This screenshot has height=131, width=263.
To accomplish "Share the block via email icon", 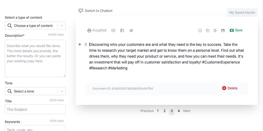I will click(x=113, y=30).
